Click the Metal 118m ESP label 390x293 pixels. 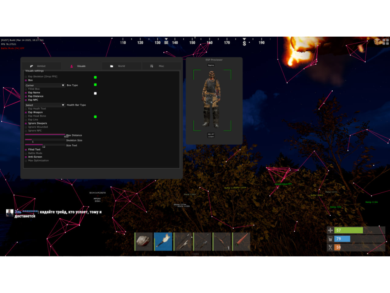tap(190, 195)
